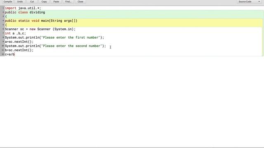Click the opening brace on line 5
The height and width of the screenshot is (148, 264).
[6, 25]
